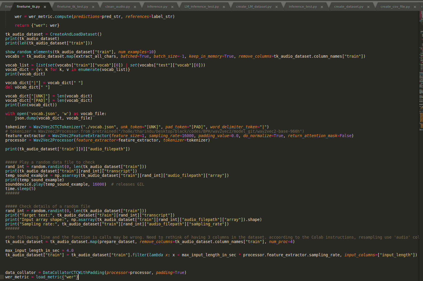Click the Wav2Vec2CTCTokenizer constructor call
The width and height of the screenshot is (423, 281).
151,127
